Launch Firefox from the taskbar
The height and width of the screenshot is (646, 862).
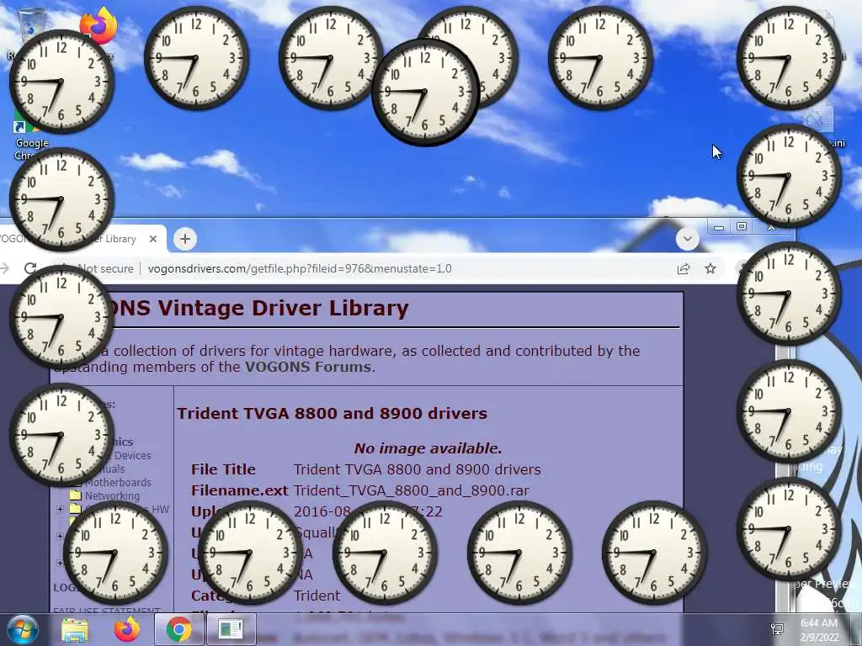click(127, 629)
